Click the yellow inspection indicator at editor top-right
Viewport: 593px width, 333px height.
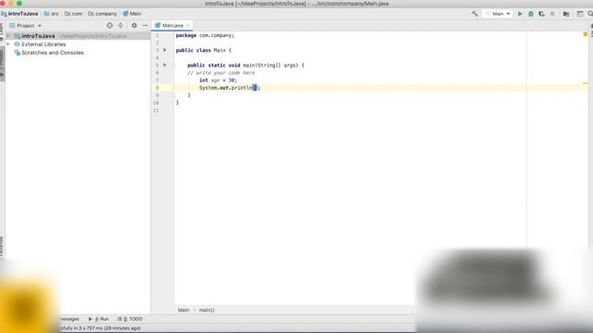tap(585, 34)
